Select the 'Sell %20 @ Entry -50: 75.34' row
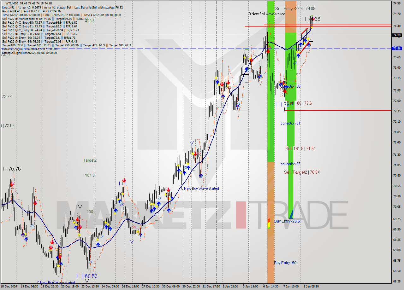 (39, 38)
